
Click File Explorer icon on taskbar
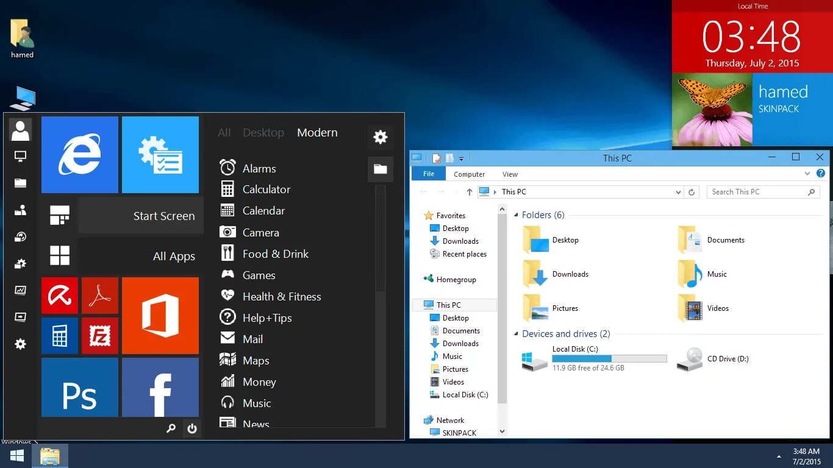click(x=50, y=456)
